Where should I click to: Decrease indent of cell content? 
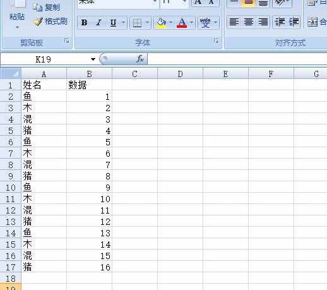coord(280,22)
